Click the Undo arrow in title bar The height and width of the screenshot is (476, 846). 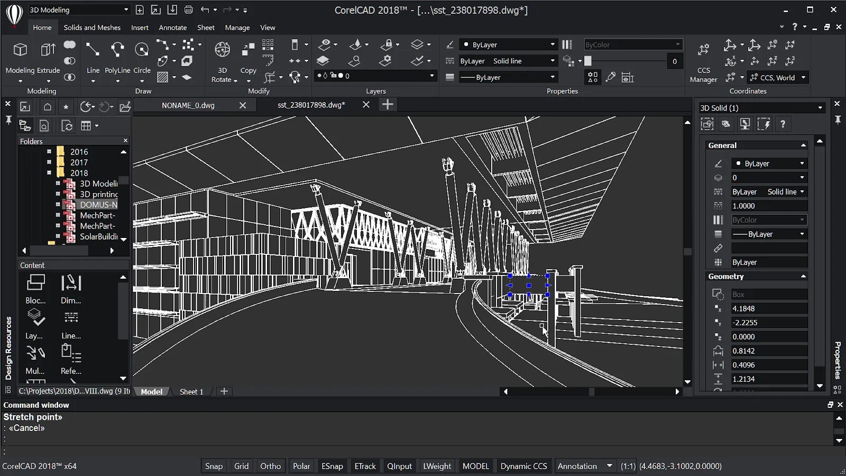point(205,10)
